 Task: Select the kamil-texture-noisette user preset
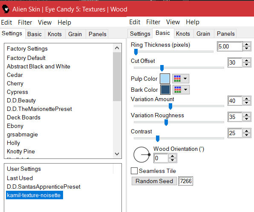[x=35, y=195]
